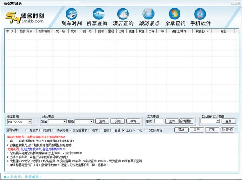Sort by the 车次 column header
Image resolution: width=242 pixels, height=180 pixels.
click(10, 31)
